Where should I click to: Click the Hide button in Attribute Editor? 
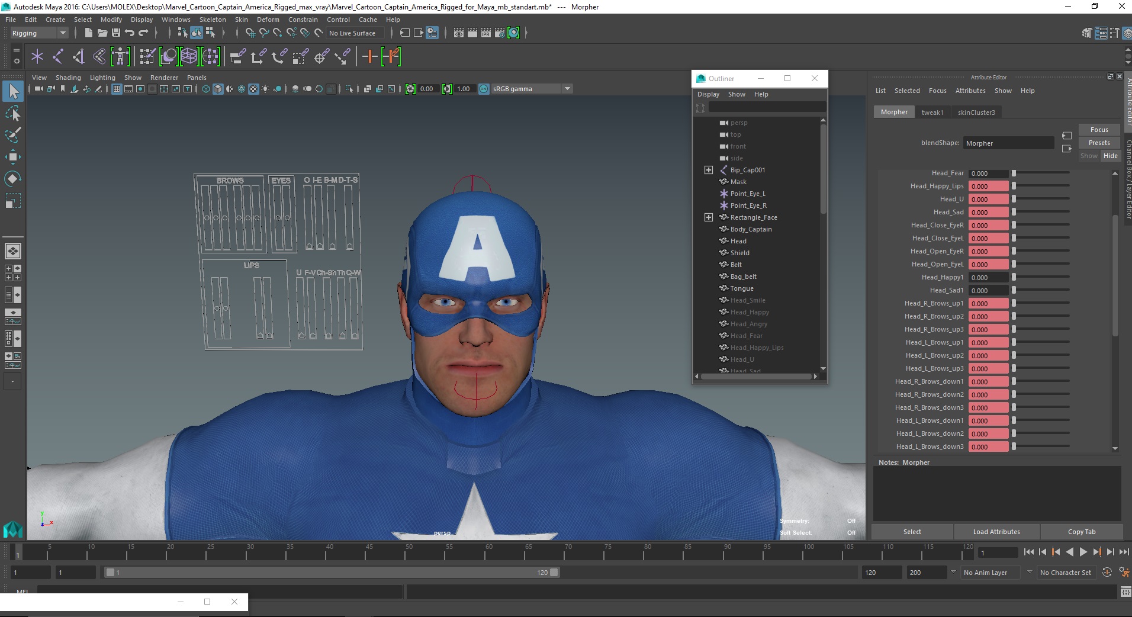(x=1110, y=156)
